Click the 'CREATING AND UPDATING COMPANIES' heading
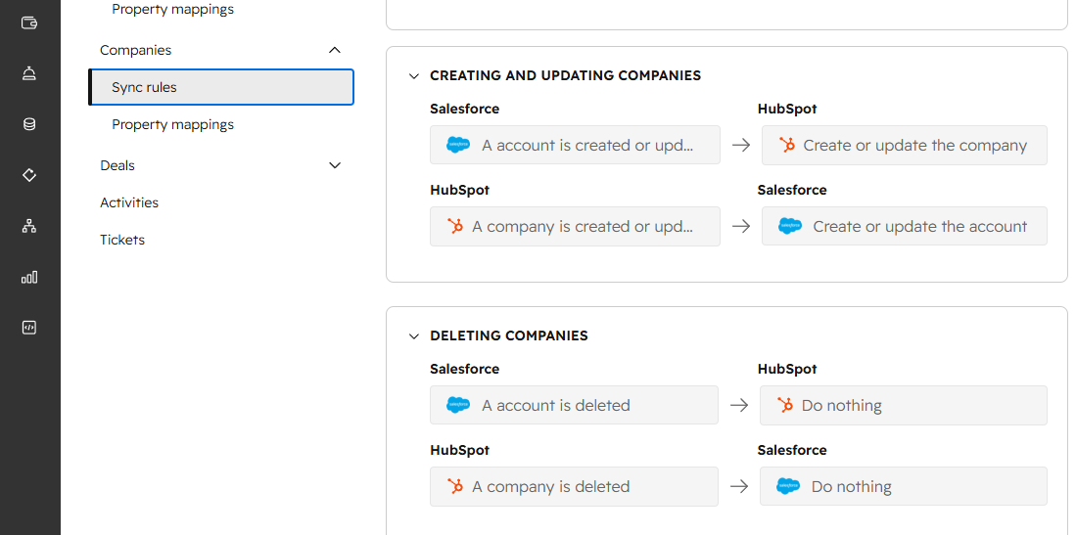The image size is (1076, 535). coord(566,75)
